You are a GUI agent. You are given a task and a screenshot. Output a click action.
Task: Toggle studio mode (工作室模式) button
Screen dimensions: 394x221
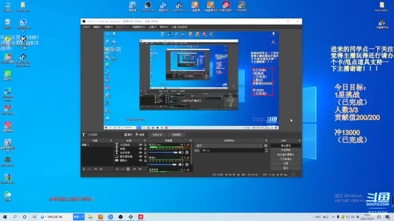click(x=286, y=159)
